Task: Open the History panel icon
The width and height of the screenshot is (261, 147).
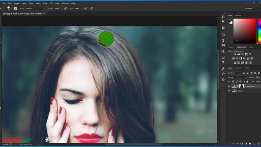Action: click(223, 17)
